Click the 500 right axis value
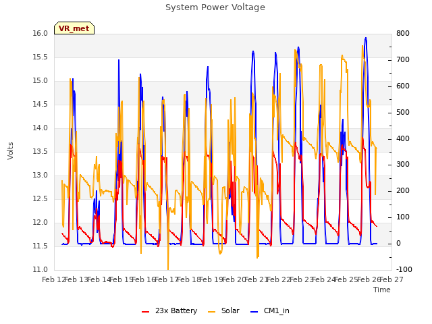The height and width of the screenshot is (324, 432). (x=403, y=113)
